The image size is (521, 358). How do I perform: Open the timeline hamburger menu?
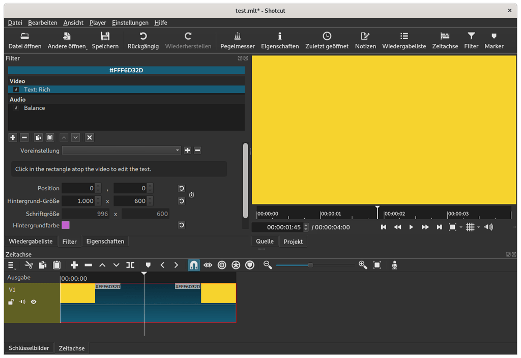pyautogui.click(x=11, y=265)
